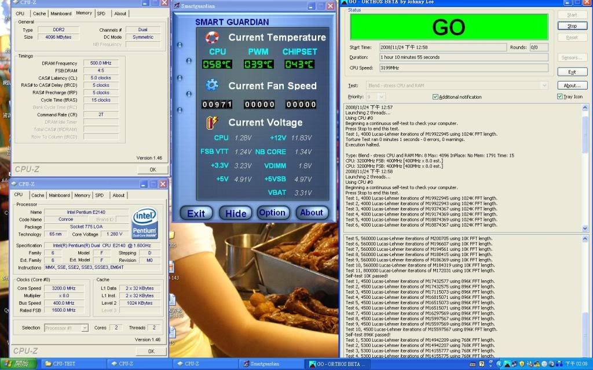Click the lifebuoy Current Temperature icon
The height and width of the screenshot is (370, 593).
212,38
